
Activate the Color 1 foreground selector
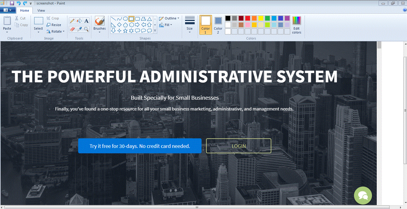(x=206, y=25)
